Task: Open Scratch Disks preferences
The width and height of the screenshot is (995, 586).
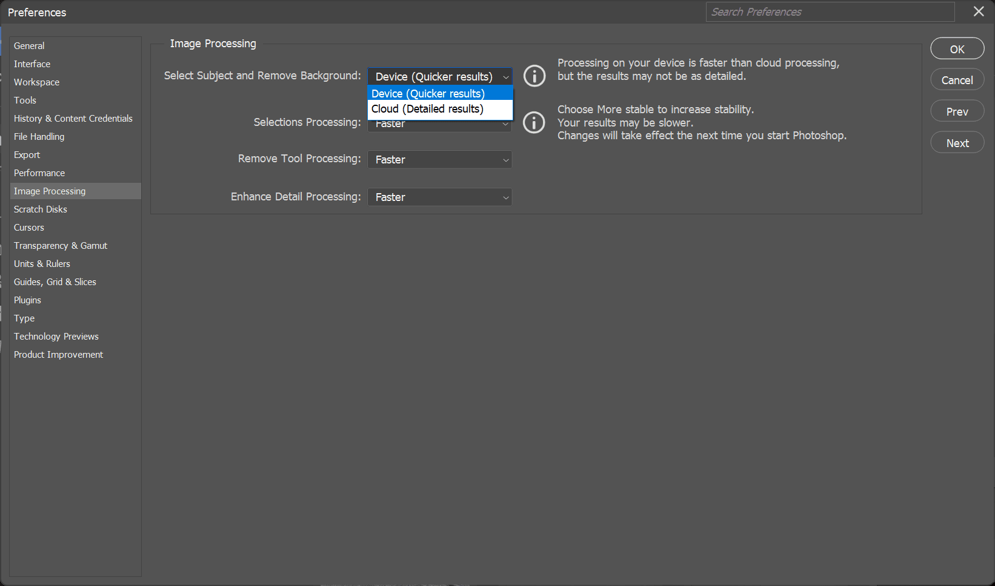Action: [x=41, y=209]
